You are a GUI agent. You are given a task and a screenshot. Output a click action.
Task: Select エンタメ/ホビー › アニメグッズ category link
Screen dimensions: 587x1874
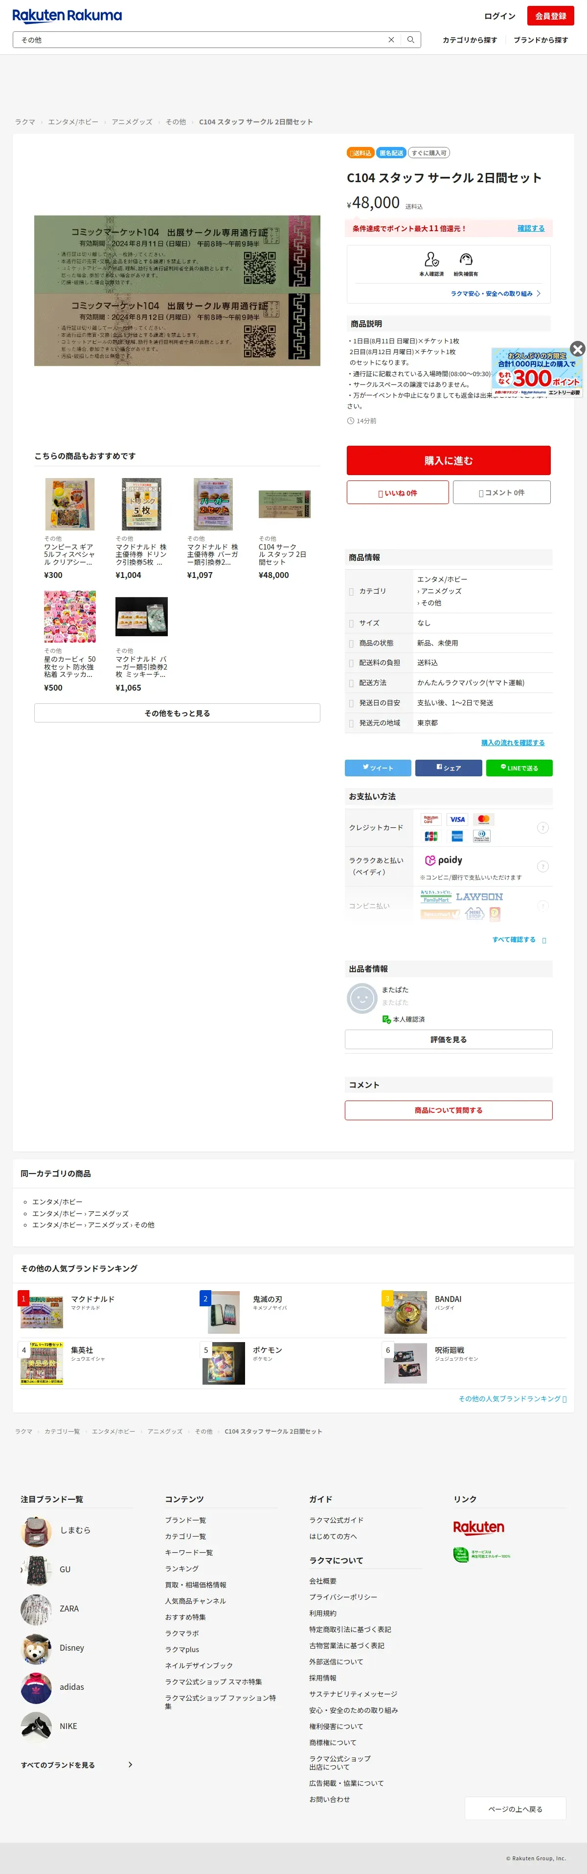point(80,1213)
